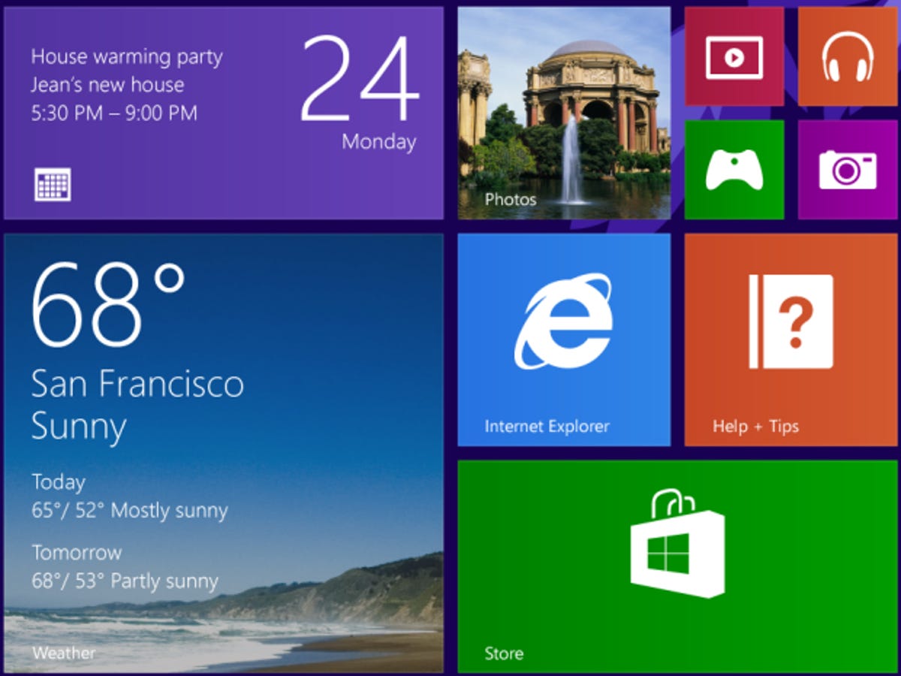Click the "Photos" label on its tile
Image resolution: width=901 pixels, height=676 pixels.
coord(512,199)
